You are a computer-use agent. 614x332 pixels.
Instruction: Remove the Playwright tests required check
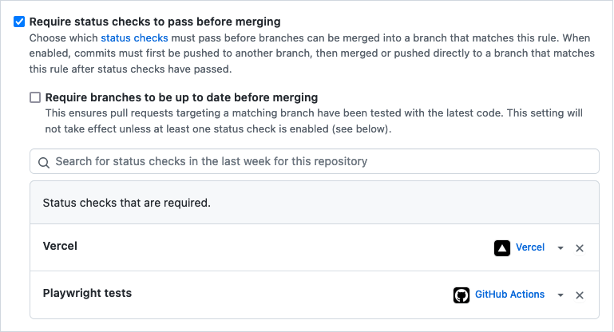click(580, 295)
